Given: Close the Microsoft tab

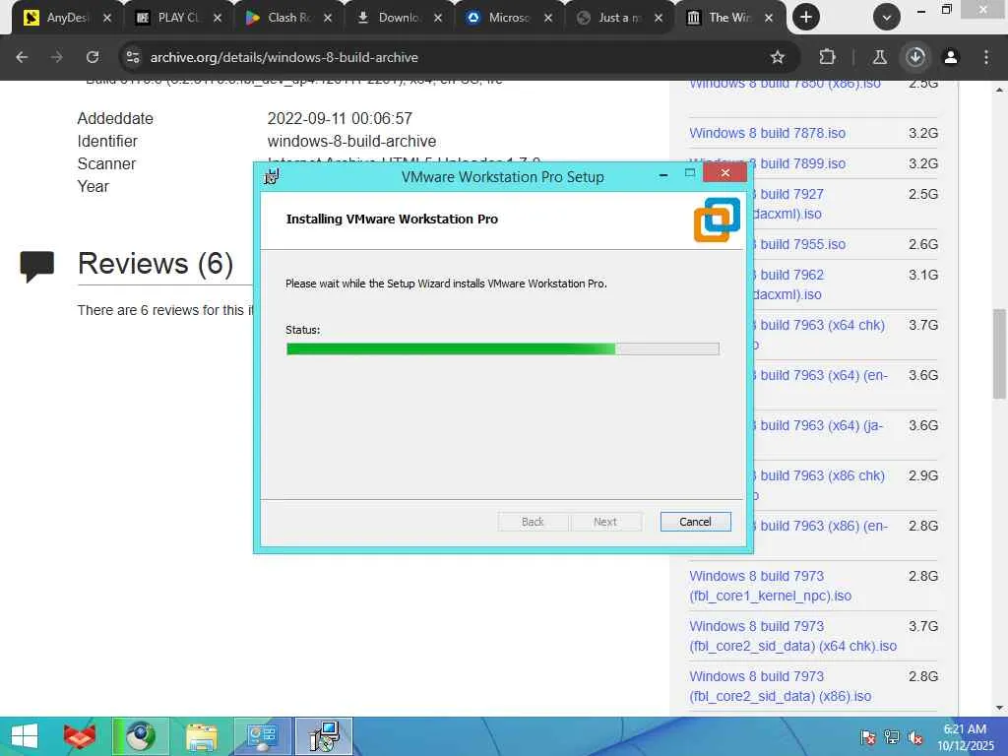Looking at the screenshot, I should pyautogui.click(x=548, y=18).
